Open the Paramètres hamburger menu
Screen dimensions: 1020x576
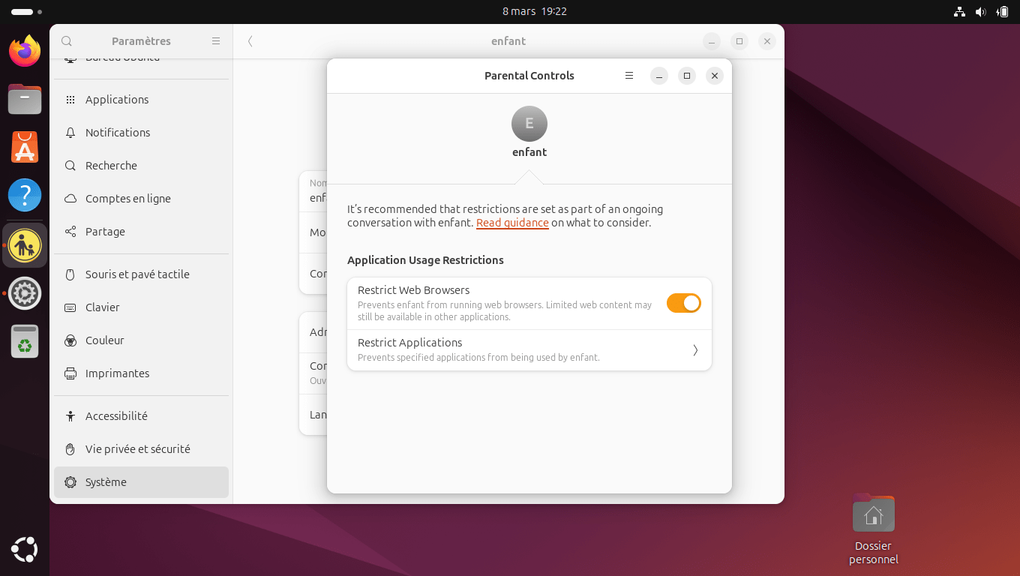(216, 41)
